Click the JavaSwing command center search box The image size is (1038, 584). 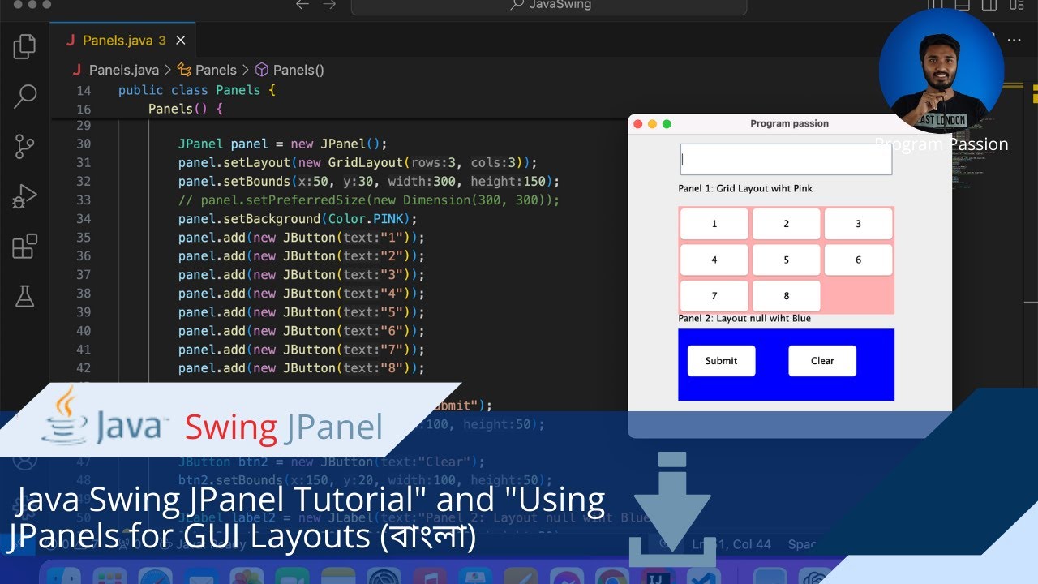pyautogui.click(x=549, y=6)
